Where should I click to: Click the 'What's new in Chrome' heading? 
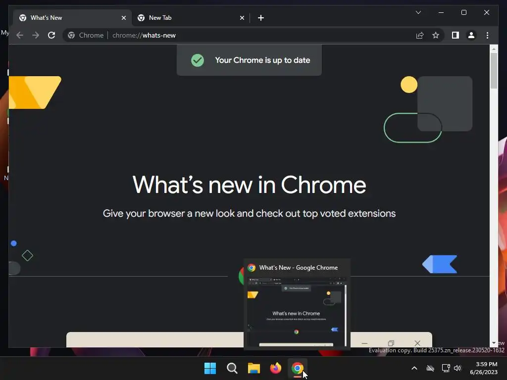point(249,185)
